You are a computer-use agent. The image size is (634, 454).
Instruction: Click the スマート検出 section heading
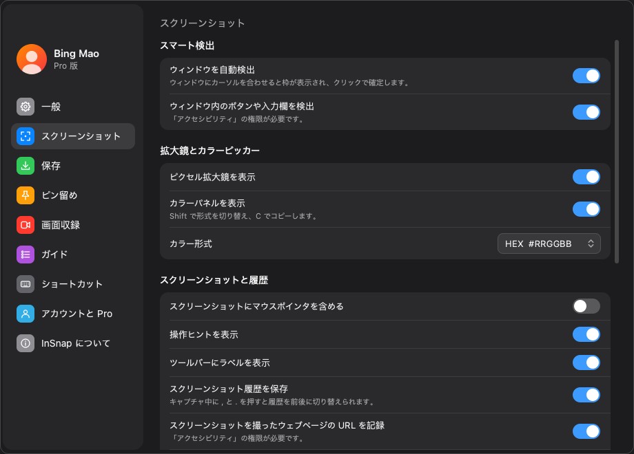187,45
